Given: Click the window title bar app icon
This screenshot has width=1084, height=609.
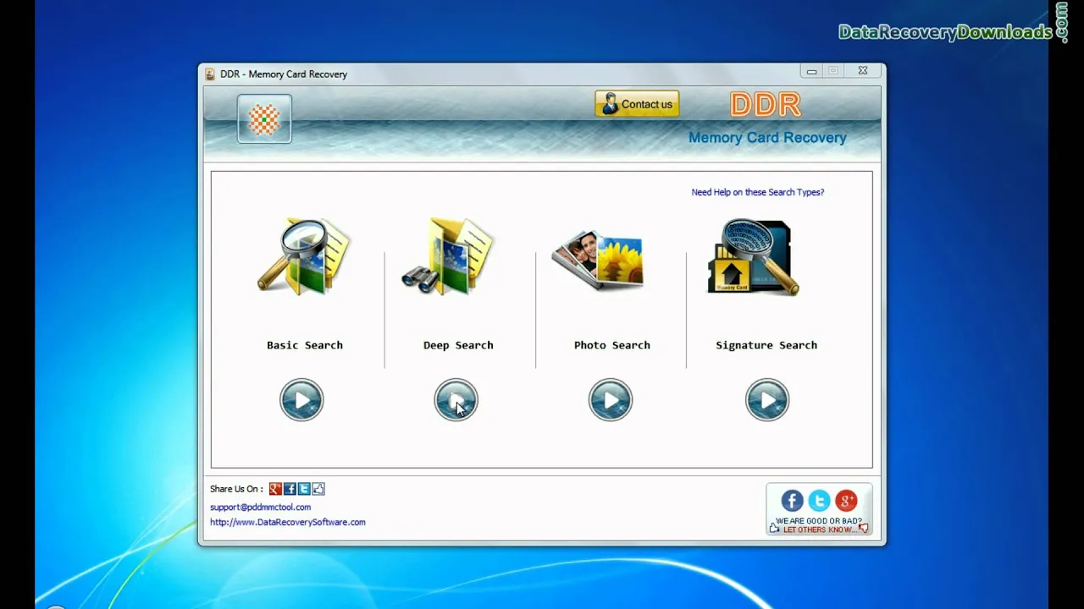Looking at the screenshot, I should [210, 74].
